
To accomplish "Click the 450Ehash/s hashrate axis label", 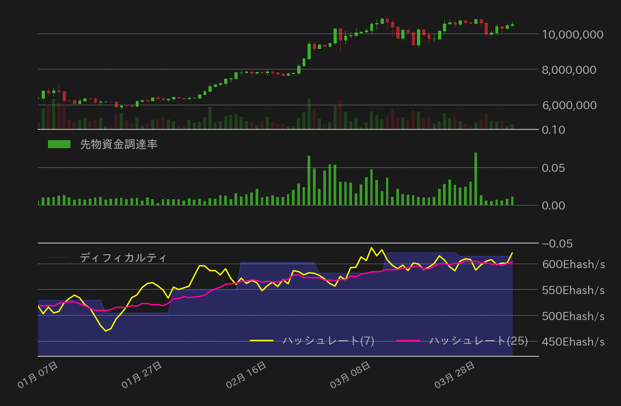I will [x=573, y=342].
